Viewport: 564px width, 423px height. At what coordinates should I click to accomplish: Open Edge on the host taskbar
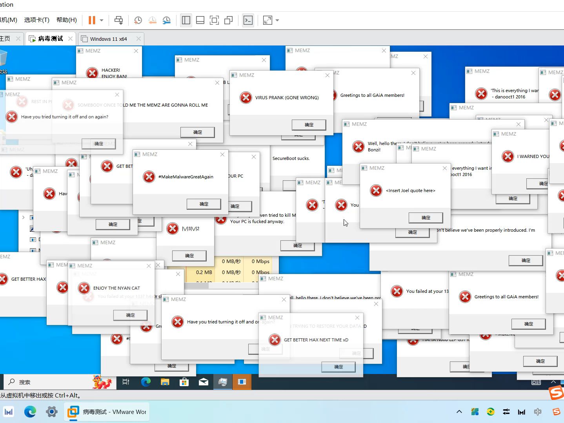pyautogui.click(x=30, y=412)
